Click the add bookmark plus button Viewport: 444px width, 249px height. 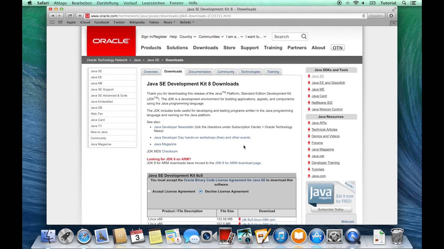point(80,16)
